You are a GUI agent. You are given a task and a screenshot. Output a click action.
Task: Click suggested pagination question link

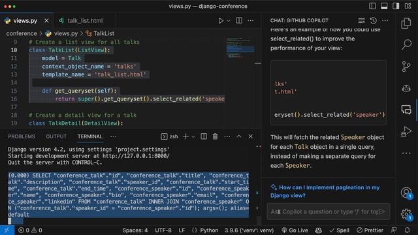click(x=325, y=191)
